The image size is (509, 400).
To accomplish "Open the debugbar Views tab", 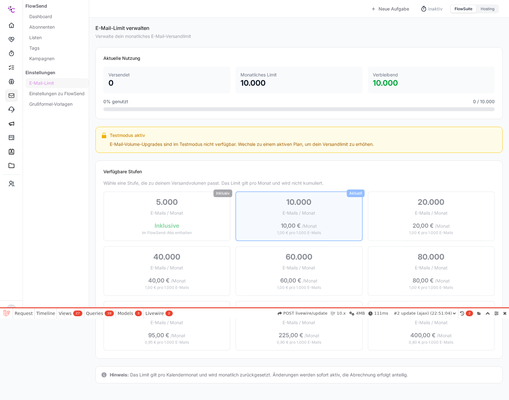I will [70, 313].
